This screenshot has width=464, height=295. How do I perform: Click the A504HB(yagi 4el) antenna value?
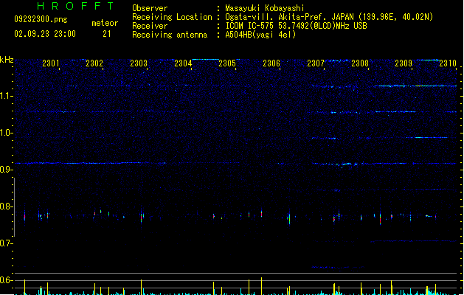(260, 35)
